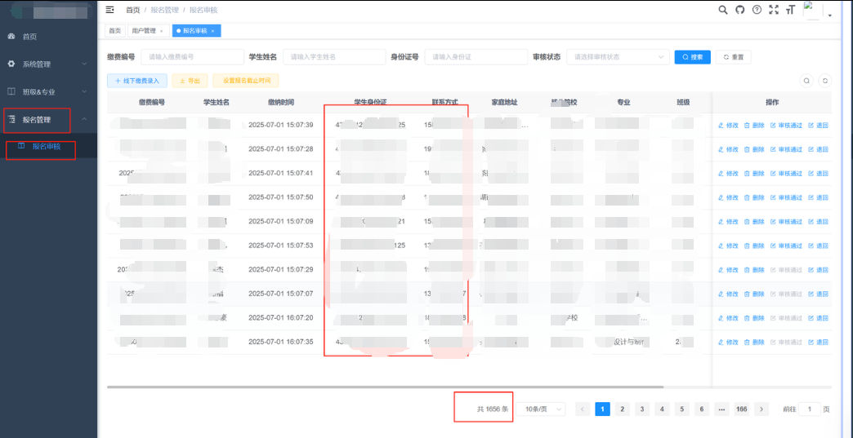
Task: Show or hide search via circular magnifier icon
Action: [x=806, y=80]
